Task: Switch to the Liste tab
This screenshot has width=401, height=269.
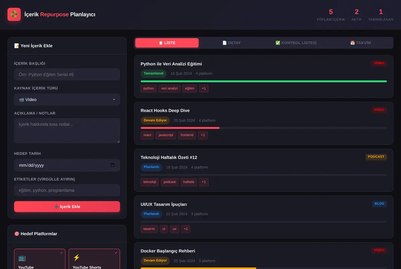Action: (x=167, y=43)
